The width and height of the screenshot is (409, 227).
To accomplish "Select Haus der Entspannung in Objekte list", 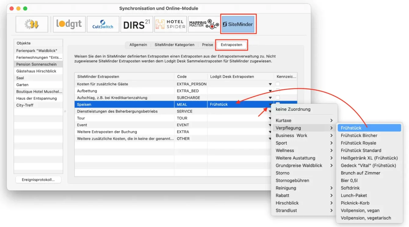I will pyautogui.click(x=38, y=98).
